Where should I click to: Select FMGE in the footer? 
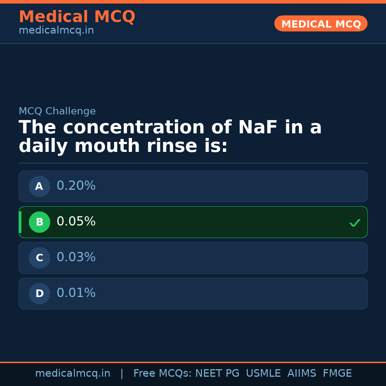337,373
